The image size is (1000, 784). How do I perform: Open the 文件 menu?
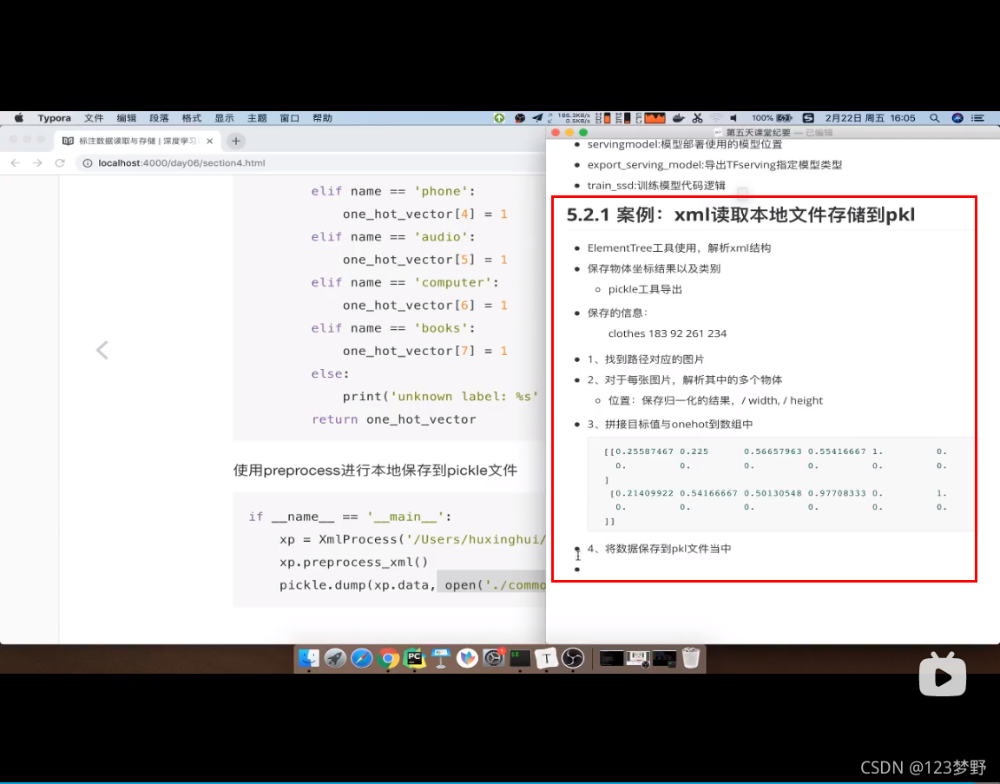tap(94, 118)
